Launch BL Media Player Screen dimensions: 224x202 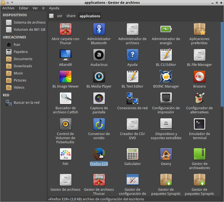[x=99, y=77]
